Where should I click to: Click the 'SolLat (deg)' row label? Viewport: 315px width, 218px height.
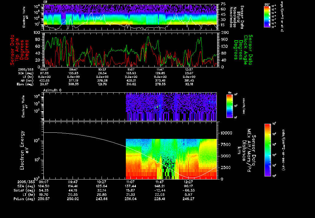[24, 190]
